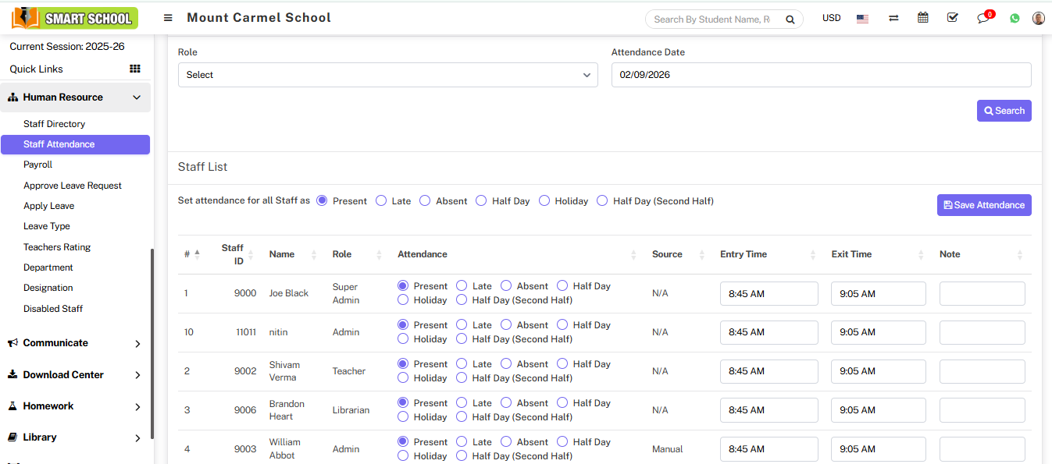The height and width of the screenshot is (464, 1052).
Task: Set all staff attendance as Late
Action: coord(381,200)
